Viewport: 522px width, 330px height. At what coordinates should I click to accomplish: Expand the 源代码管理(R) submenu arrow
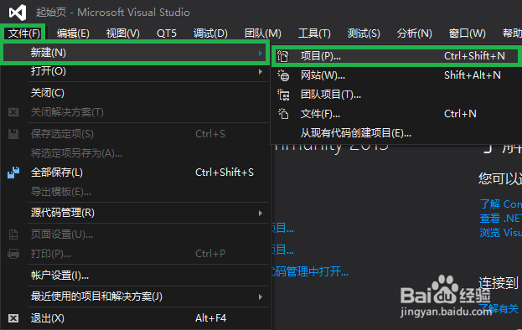pyautogui.click(x=261, y=213)
